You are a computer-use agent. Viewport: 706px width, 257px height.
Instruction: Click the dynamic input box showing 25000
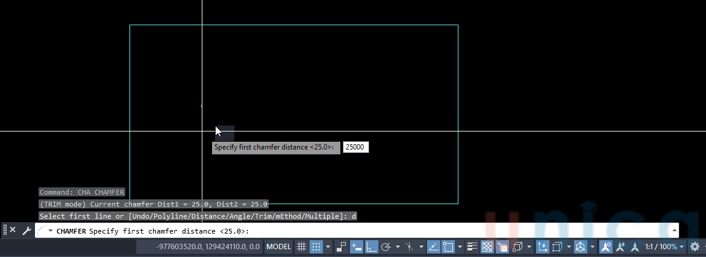[x=355, y=147]
